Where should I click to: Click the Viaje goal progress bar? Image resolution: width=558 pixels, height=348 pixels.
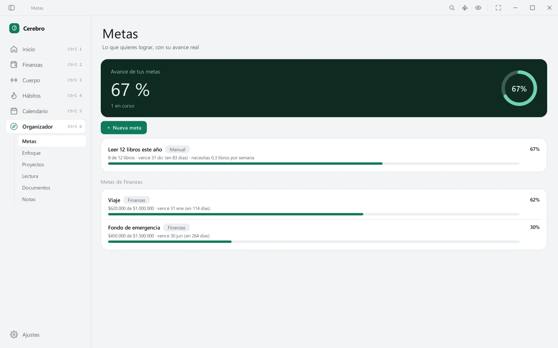pos(314,214)
